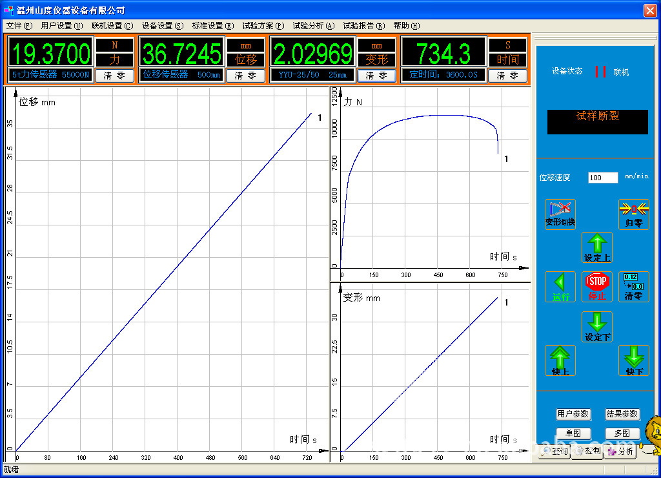The width and height of the screenshot is (661, 478).
Task: Clear the 位移 displacement reading
Action: tap(245, 76)
